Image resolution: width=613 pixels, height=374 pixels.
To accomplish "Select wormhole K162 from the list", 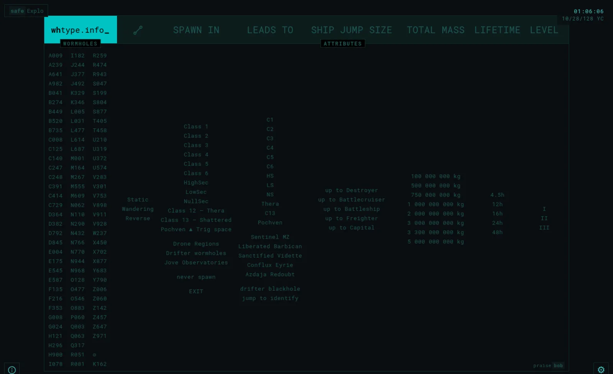I will click(100, 364).
